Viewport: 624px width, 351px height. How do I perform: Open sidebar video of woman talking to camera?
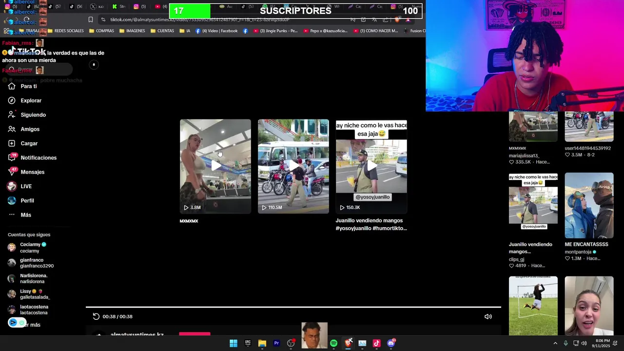coord(589,306)
